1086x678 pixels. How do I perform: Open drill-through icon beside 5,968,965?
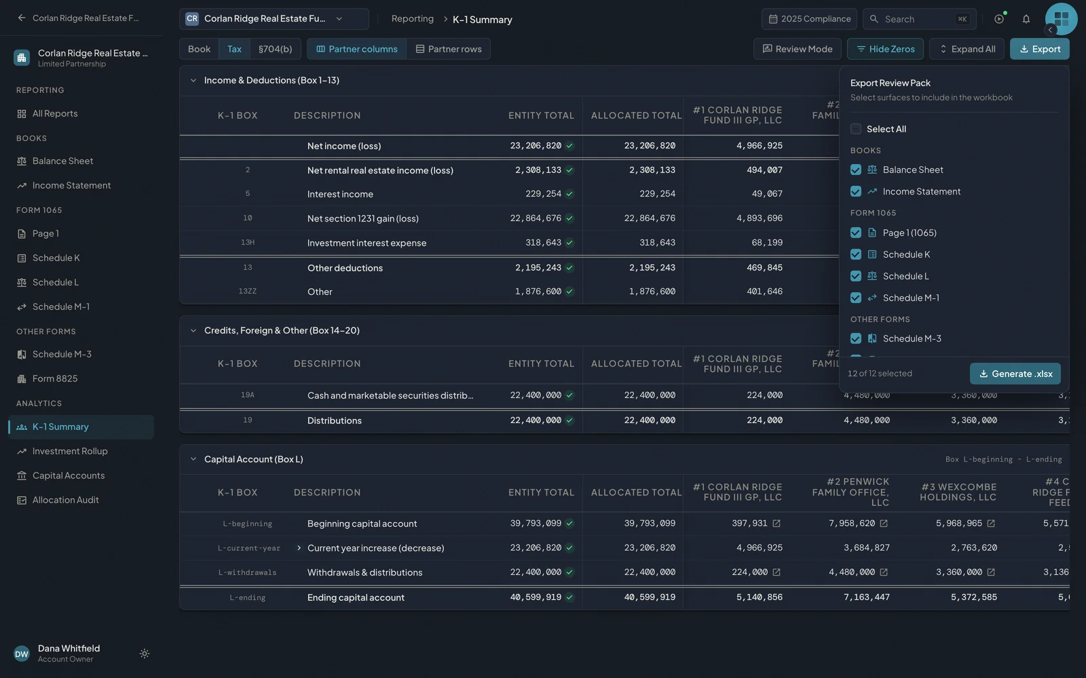pyautogui.click(x=991, y=523)
